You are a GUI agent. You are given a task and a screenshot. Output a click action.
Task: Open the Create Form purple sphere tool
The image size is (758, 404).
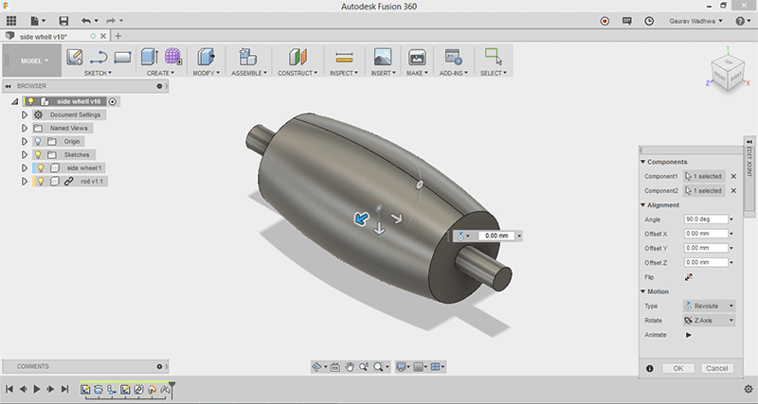(173, 57)
